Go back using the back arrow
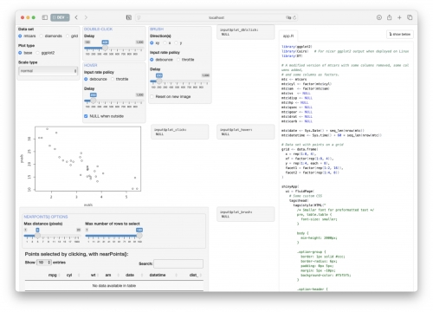The image size is (433, 312). 76,17
